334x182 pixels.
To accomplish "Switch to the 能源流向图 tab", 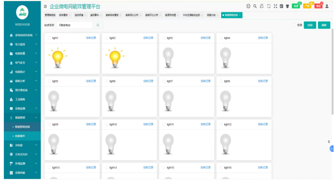I will tap(171, 15).
